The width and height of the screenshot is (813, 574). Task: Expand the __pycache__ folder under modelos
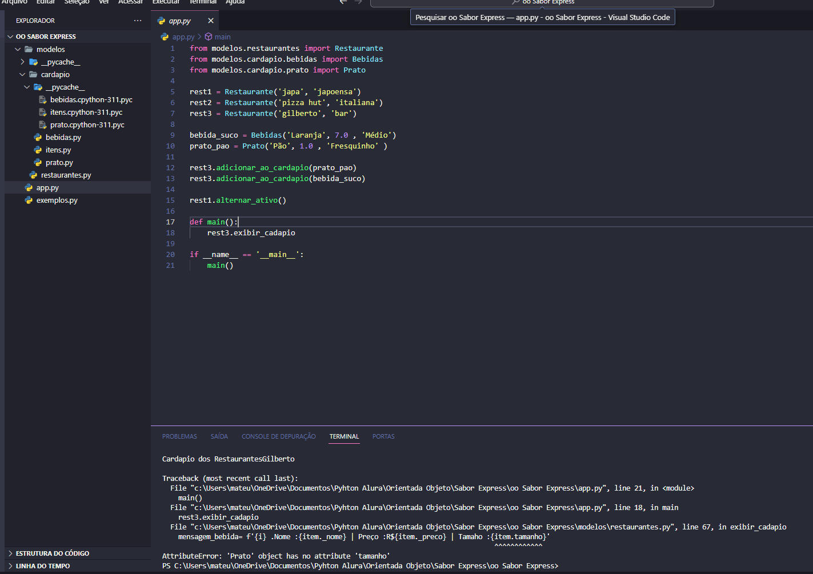tap(22, 62)
